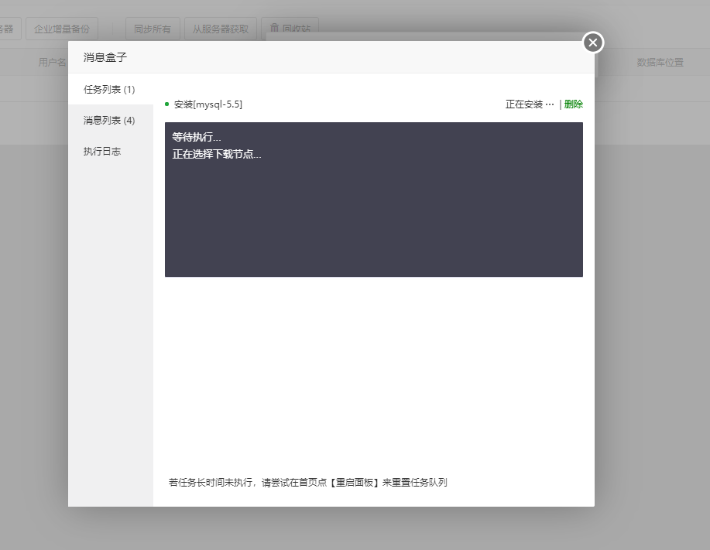
Task: Click the 重启面板 hint text at the bottom
Action: [x=352, y=483]
